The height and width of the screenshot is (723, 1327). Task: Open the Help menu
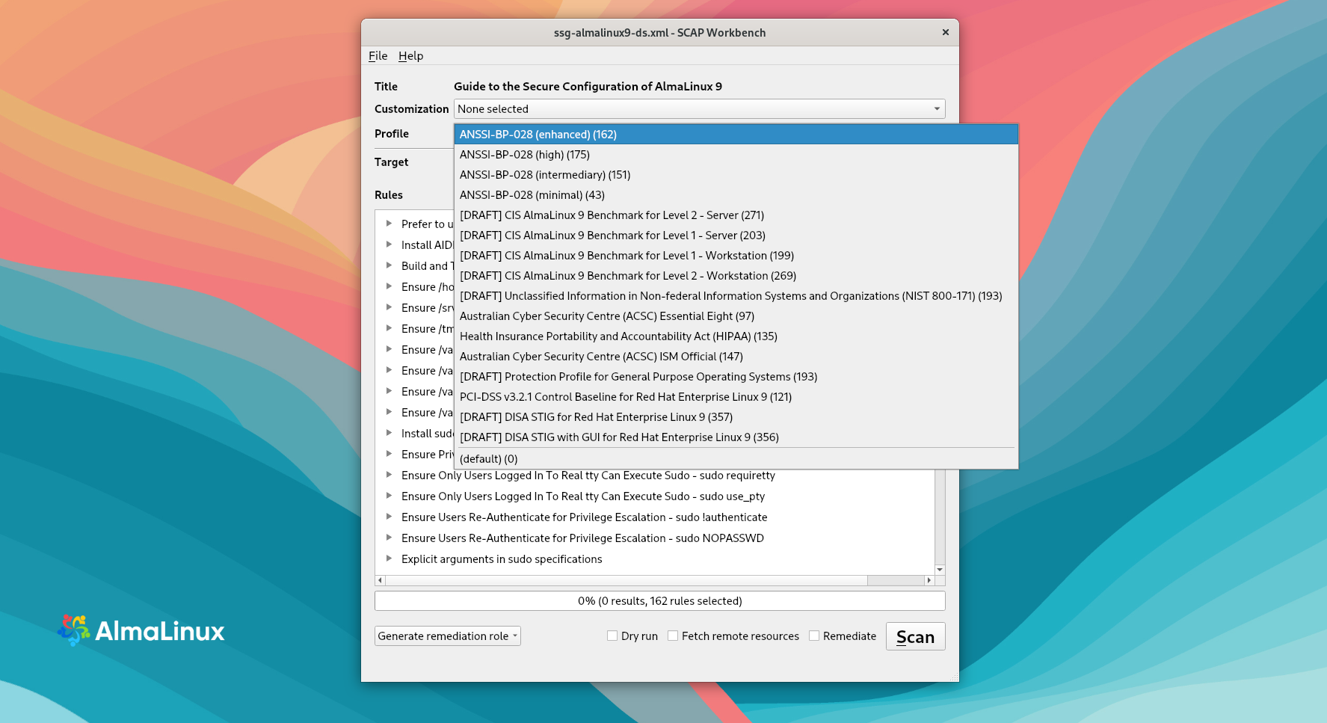coord(410,56)
